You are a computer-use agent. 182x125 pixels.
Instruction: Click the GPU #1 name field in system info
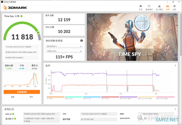pyautogui.click(x=42, y=114)
